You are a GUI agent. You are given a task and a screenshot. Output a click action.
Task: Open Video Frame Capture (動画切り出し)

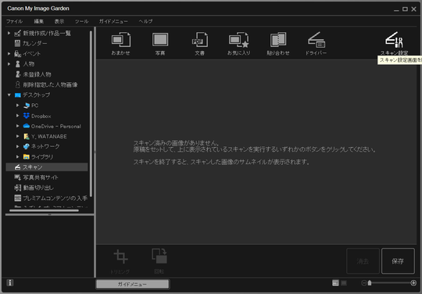pyautogui.click(x=38, y=188)
